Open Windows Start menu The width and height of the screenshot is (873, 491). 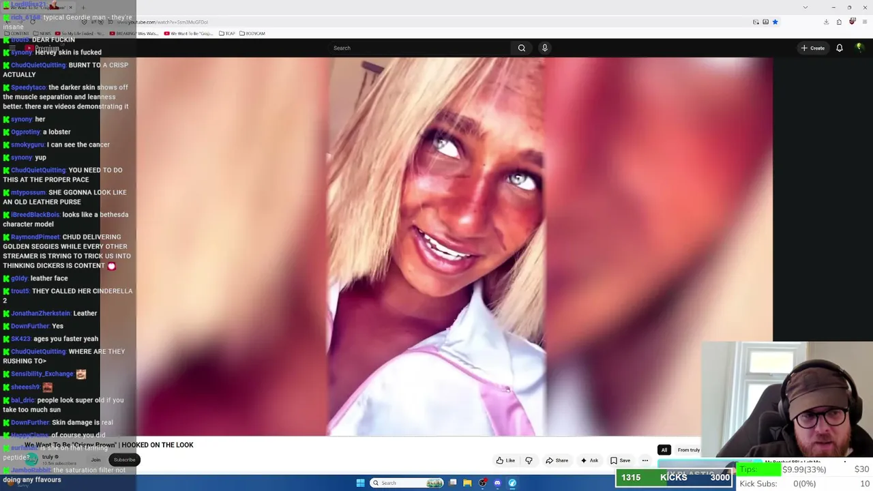pyautogui.click(x=360, y=483)
